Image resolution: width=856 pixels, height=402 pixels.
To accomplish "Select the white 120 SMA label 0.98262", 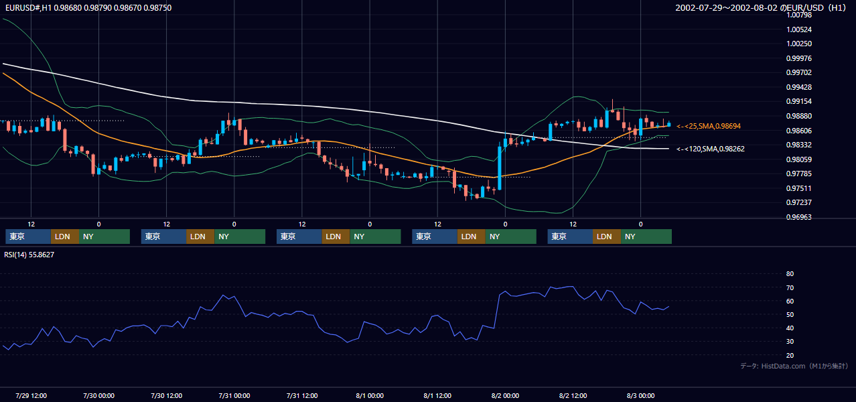I will tap(711, 149).
